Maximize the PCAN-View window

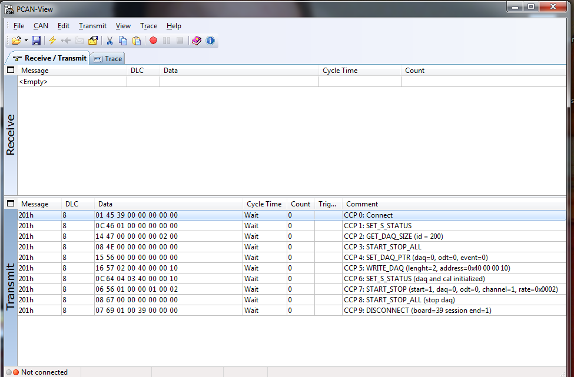[531, 6]
